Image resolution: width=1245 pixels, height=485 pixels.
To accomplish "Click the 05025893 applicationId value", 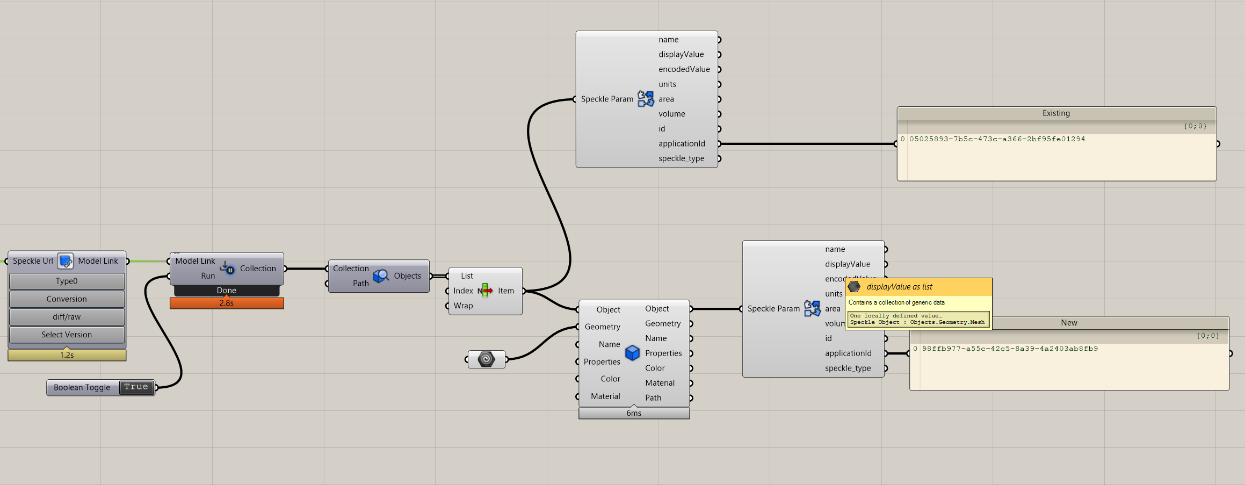I will 997,139.
